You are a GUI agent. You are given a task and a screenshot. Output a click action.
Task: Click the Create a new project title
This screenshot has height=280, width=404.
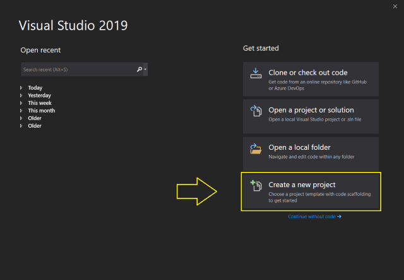coord(302,185)
